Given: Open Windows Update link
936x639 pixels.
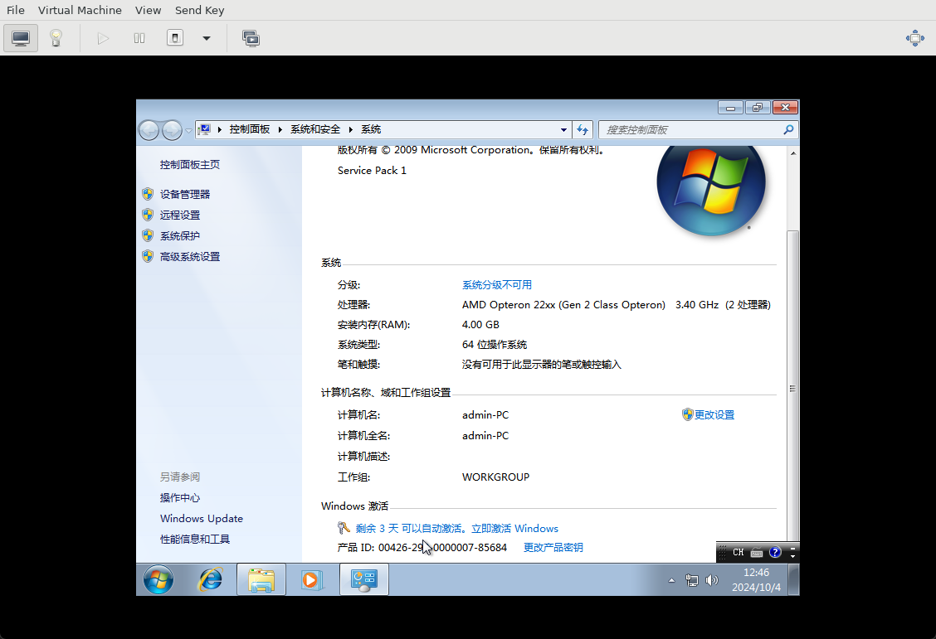Looking at the screenshot, I should 201,519.
